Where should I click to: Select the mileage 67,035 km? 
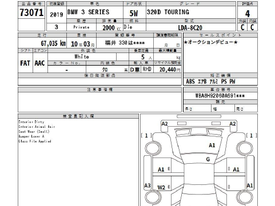tap(53, 43)
